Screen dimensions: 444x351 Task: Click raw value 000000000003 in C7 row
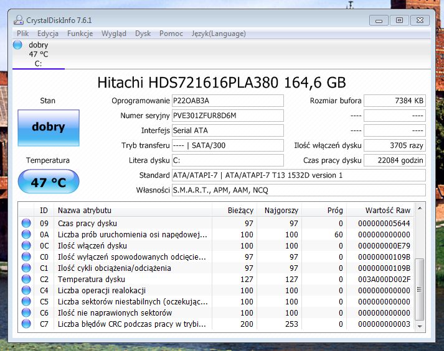384,324
